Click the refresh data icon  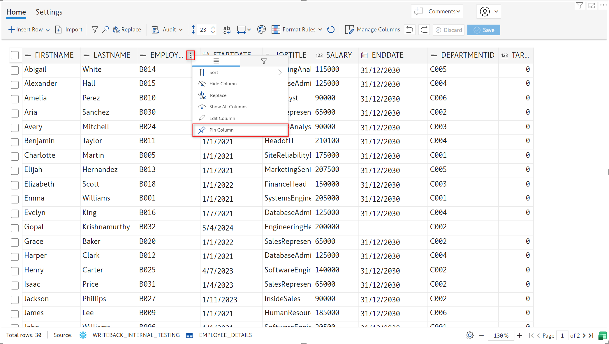pos(331,30)
